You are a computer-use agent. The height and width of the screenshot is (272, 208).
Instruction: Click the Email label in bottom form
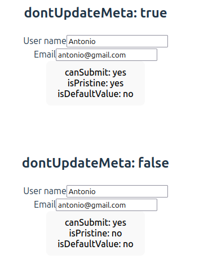45,204
